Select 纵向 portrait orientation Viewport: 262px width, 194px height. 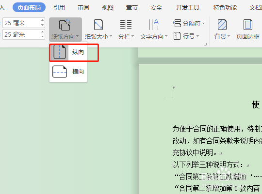(x=68, y=52)
